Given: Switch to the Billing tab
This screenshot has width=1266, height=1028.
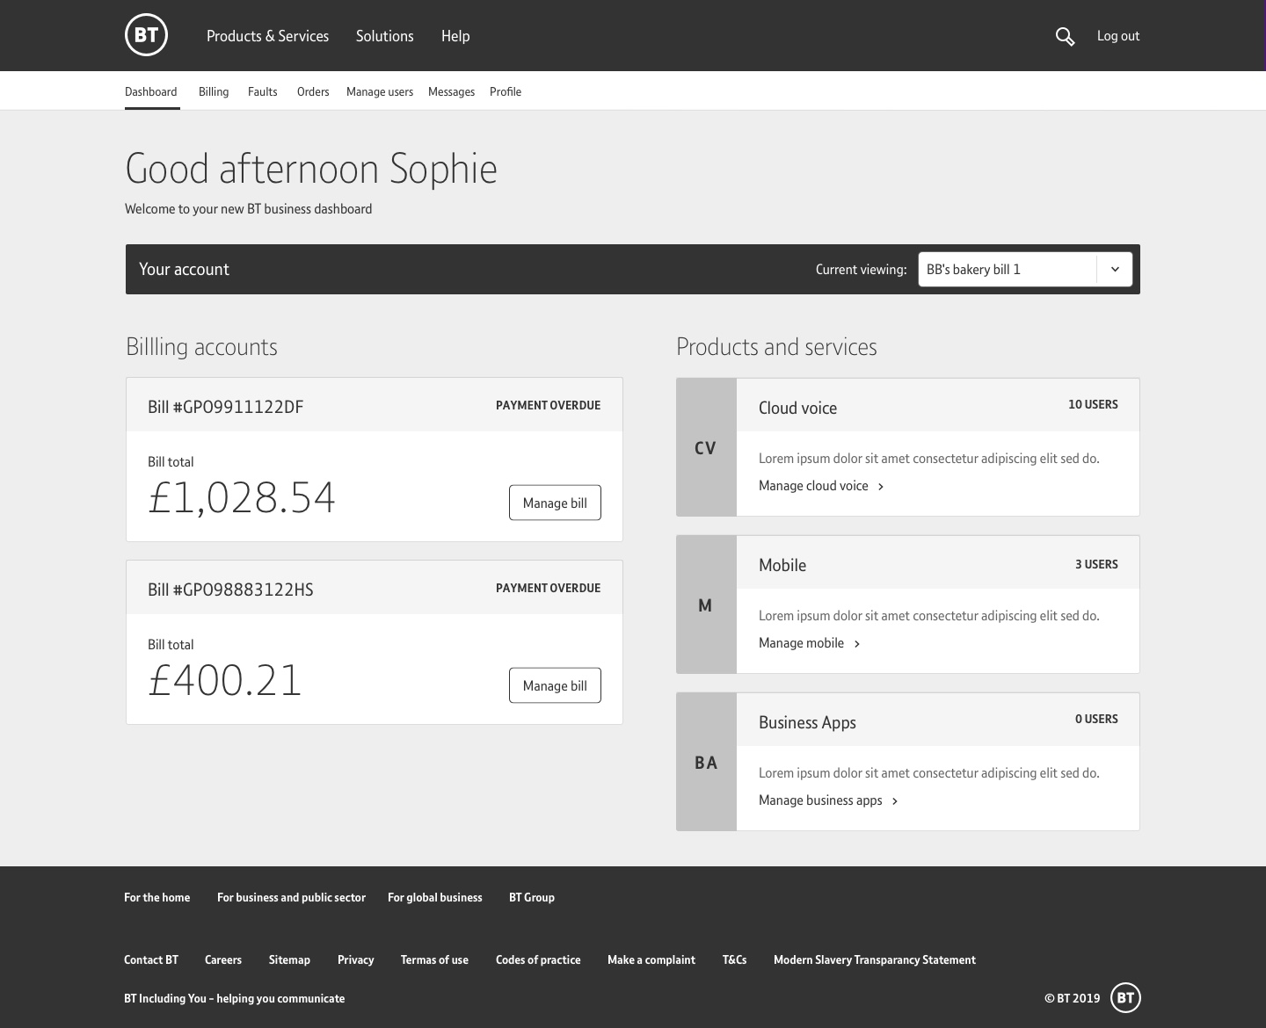Looking at the screenshot, I should coord(214,91).
